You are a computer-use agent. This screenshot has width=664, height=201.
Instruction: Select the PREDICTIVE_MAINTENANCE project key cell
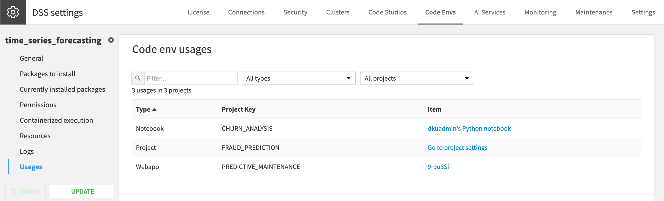click(261, 167)
